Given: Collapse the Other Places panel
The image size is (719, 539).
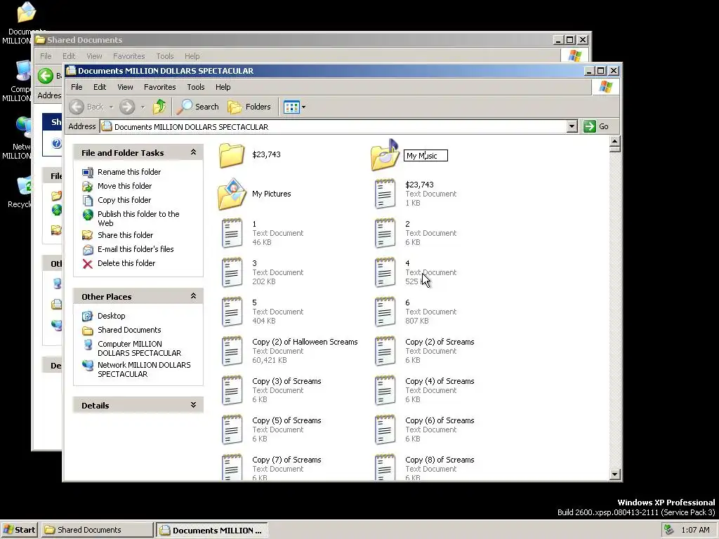Looking at the screenshot, I should 194,296.
